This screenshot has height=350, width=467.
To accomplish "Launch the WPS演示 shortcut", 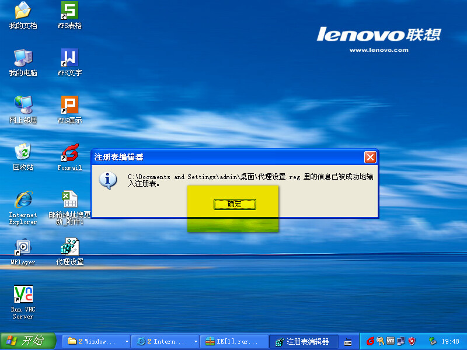I will pos(69,105).
